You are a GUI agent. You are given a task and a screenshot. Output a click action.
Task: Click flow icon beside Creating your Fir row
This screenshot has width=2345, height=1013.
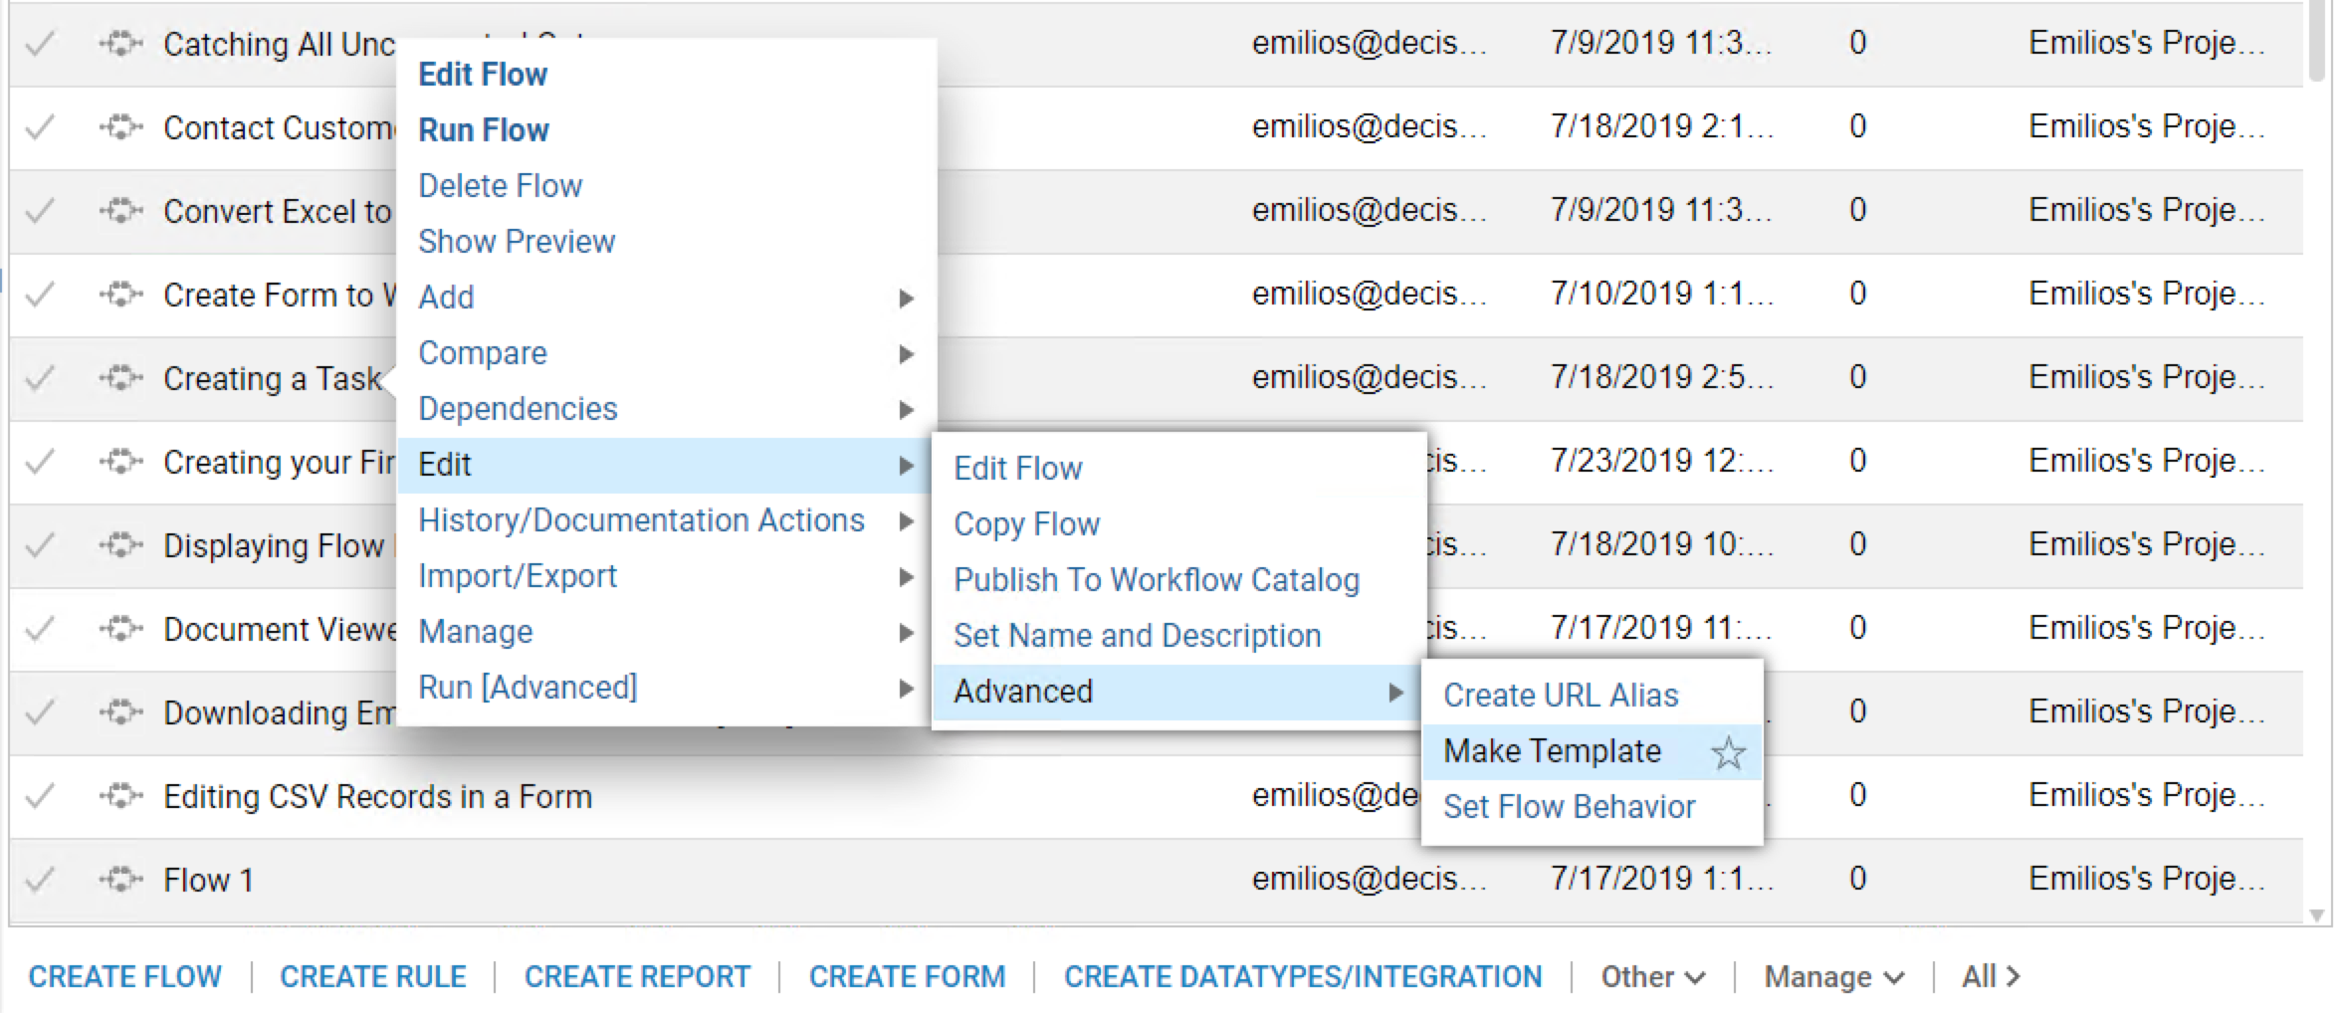tap(121, 462)
